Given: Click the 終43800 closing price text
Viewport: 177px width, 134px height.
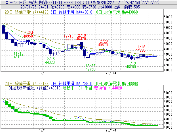Looking at the screenshot, I should click(105, 7).
